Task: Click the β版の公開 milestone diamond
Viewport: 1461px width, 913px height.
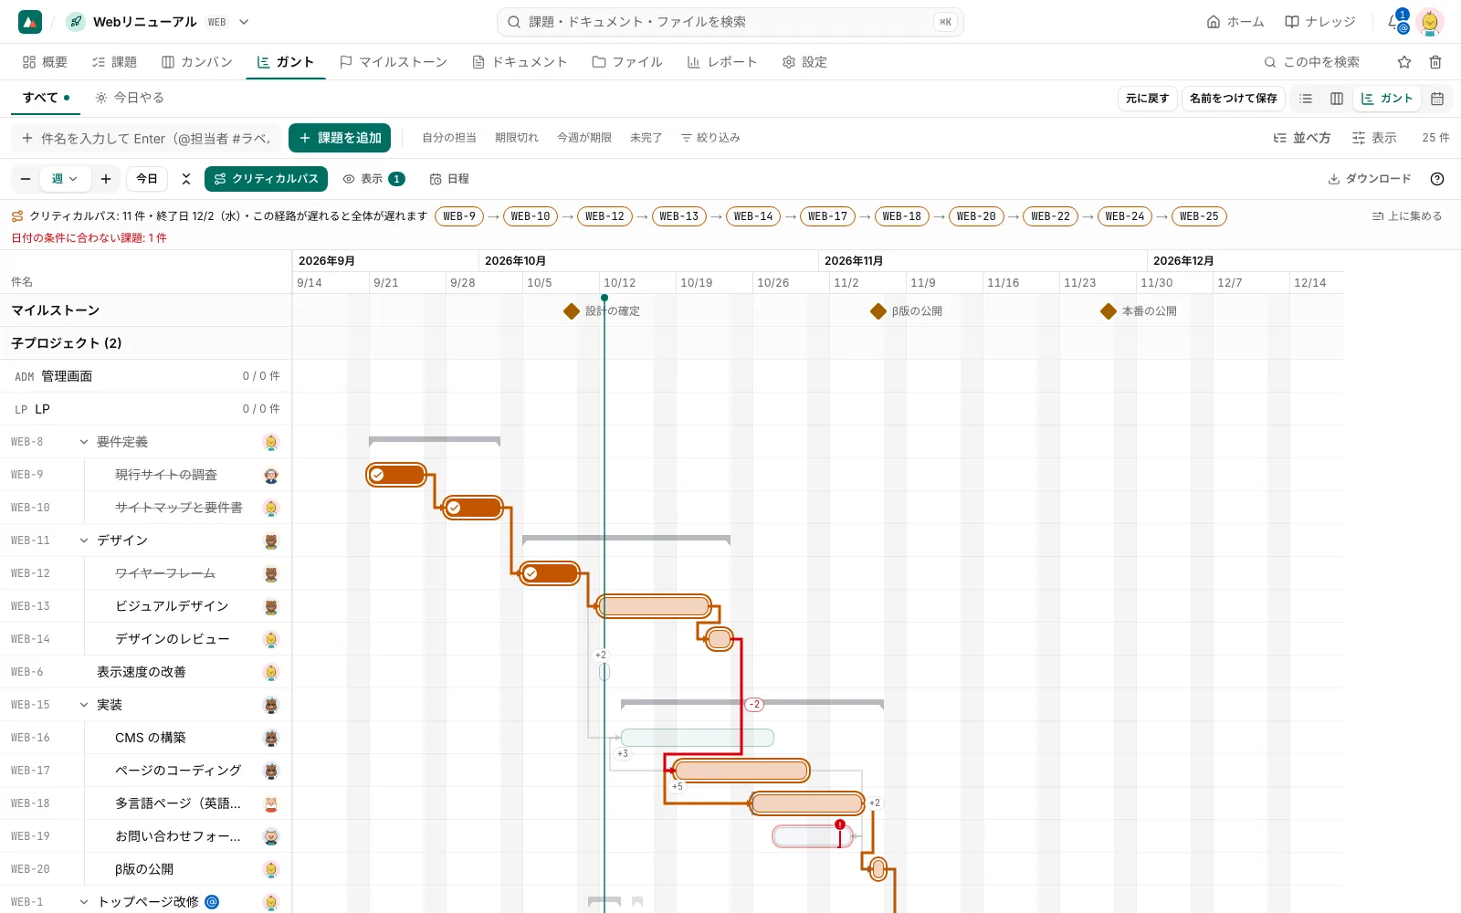Action: [x=878, y=311]
